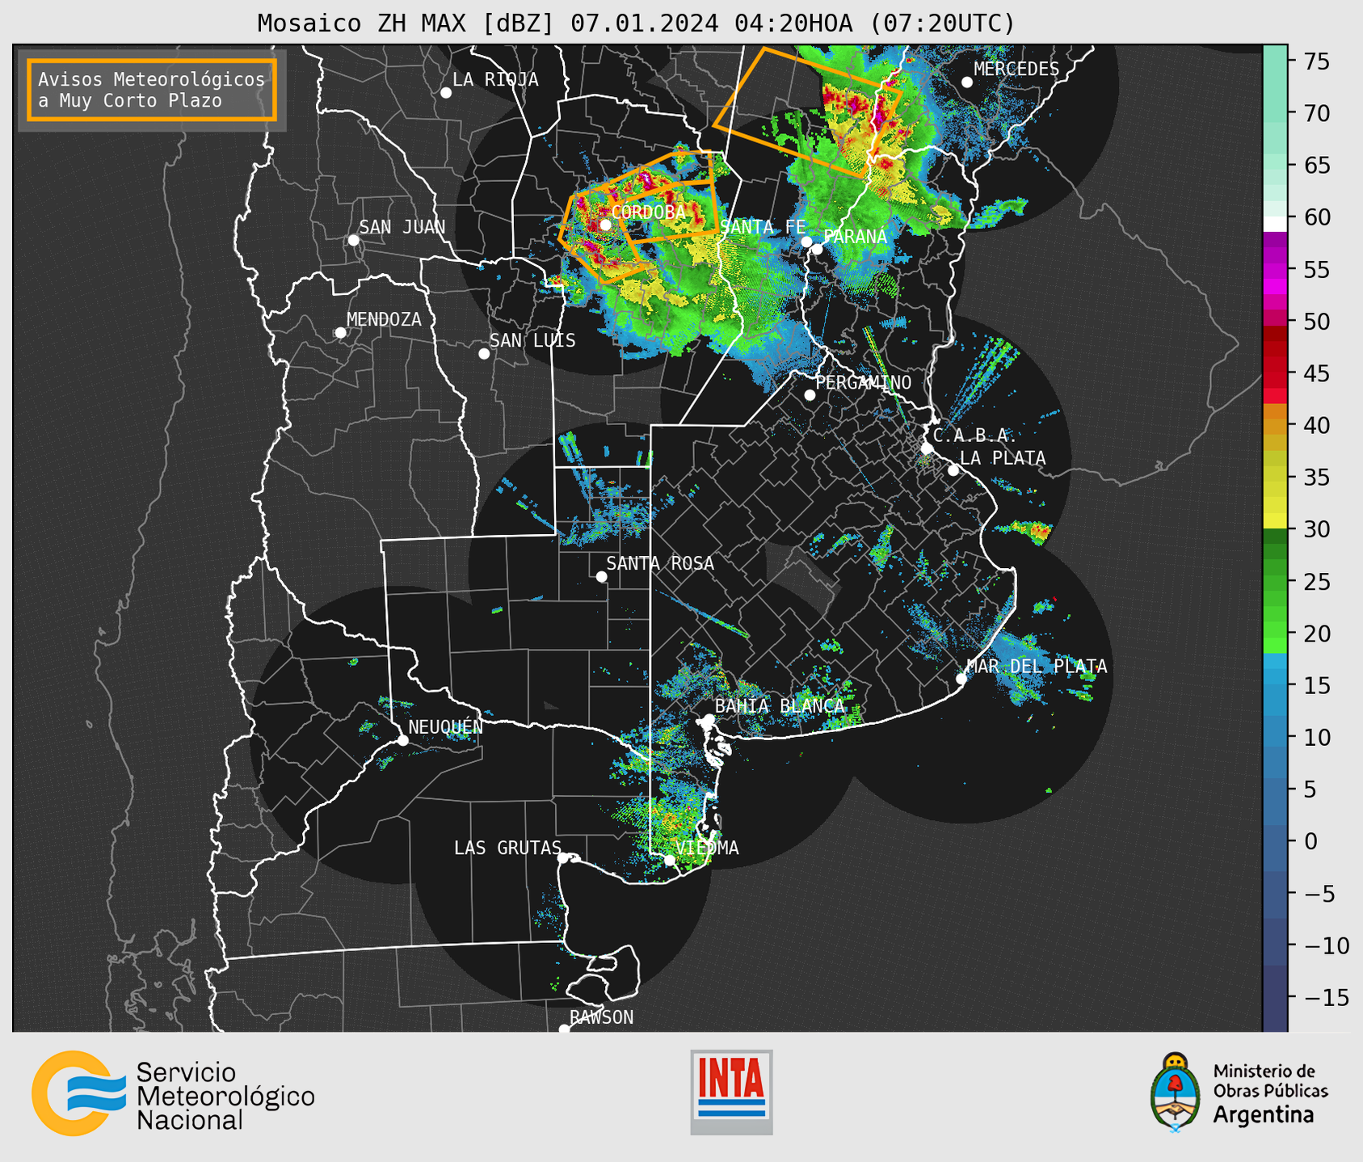Select the SAN LUIS city marker dot

484,354
